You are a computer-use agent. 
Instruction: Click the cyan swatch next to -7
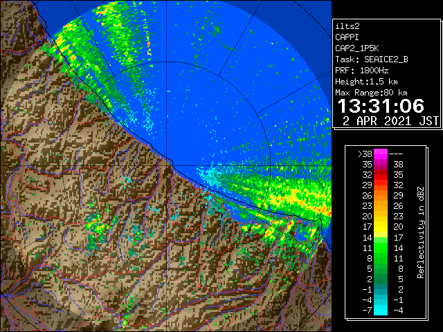381,310
